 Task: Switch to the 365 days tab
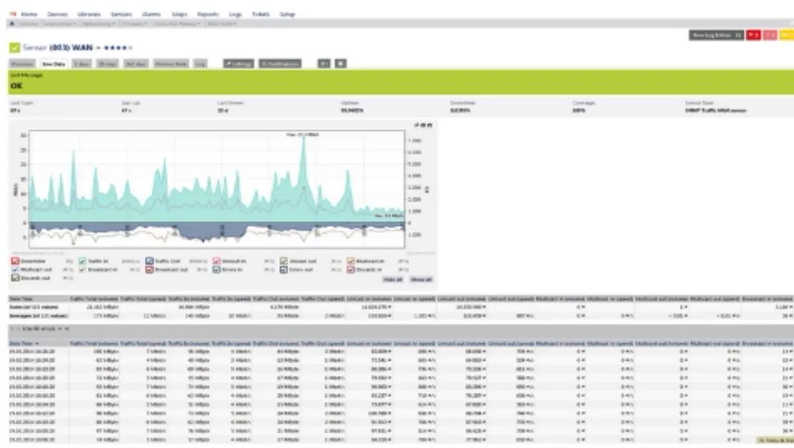(x=136, y=64)
